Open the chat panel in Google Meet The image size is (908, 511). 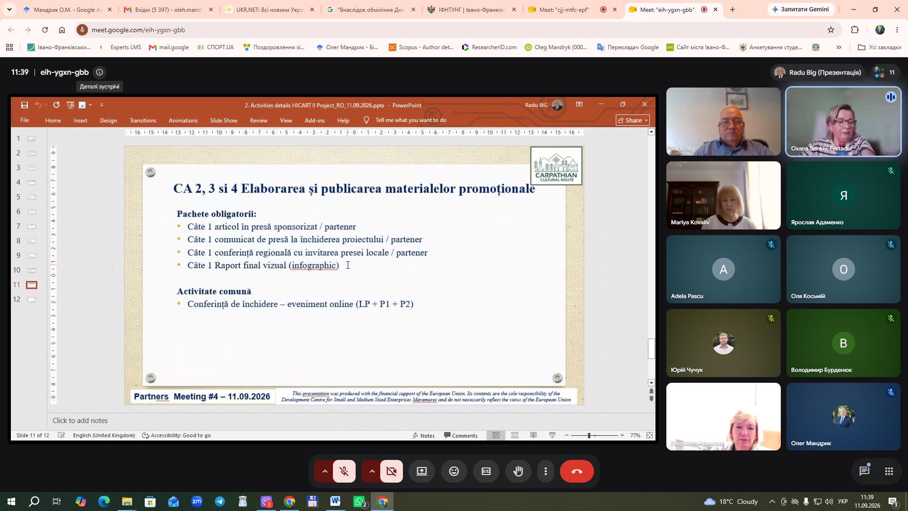click(x=864, y=471)
